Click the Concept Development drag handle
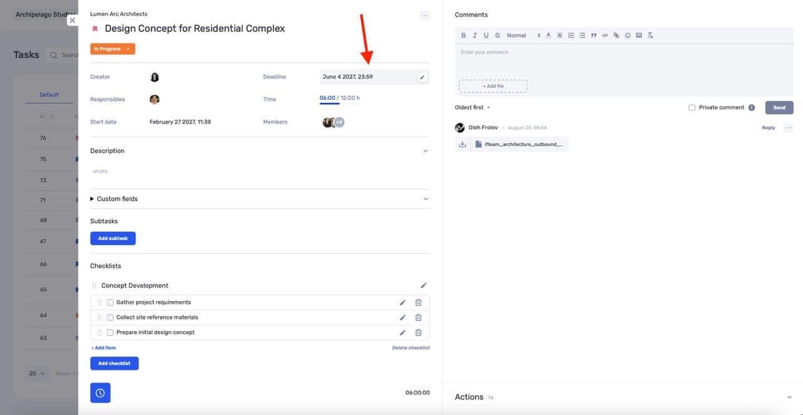Viewport: 803px width, 415px height. (x=94, y=285)
